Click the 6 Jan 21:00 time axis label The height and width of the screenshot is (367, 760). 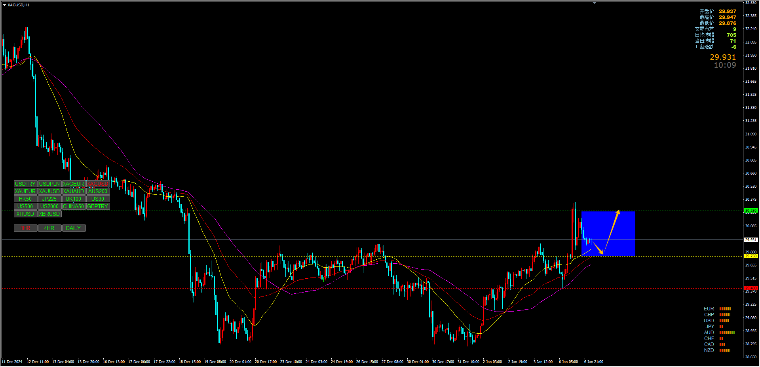click(594, 362)
